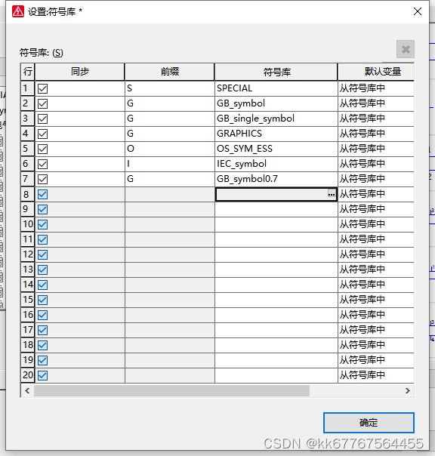The image size is (435, 456).
Task: Click the horizontal scrollbar thumb
Action: [x=171, y=390]
